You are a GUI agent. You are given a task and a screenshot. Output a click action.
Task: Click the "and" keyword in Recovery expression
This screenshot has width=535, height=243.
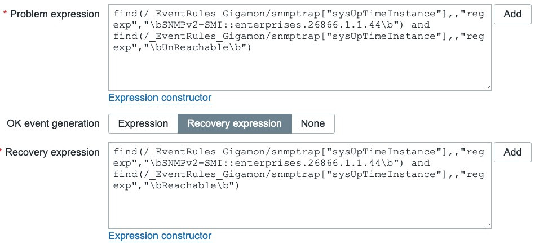421,164
